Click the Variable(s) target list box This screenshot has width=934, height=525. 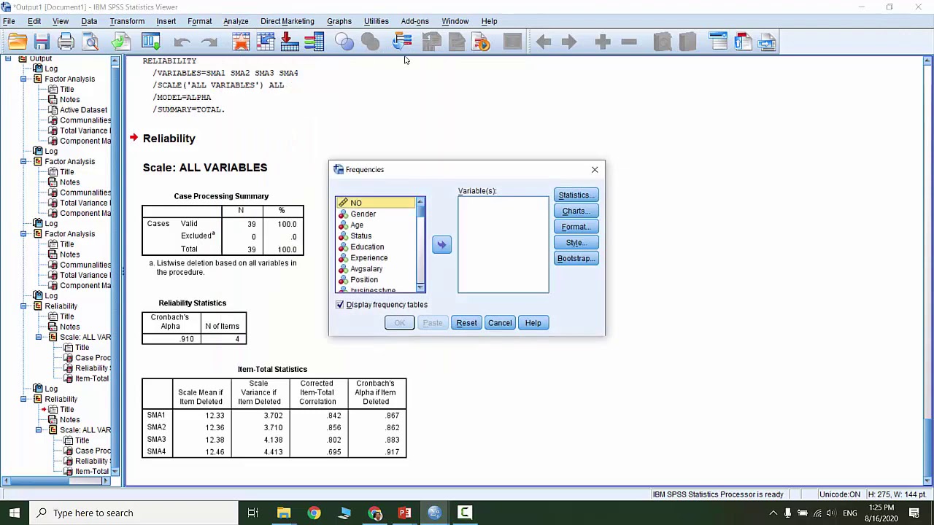[x=503, y=244]
